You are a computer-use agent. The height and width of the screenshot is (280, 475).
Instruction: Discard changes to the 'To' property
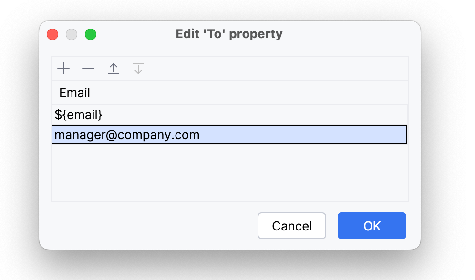click(x=291, y=226)
